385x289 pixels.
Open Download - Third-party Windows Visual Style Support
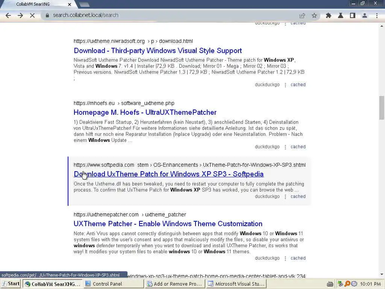158,51
